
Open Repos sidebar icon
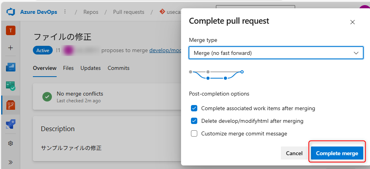click(x=11, y=105)
